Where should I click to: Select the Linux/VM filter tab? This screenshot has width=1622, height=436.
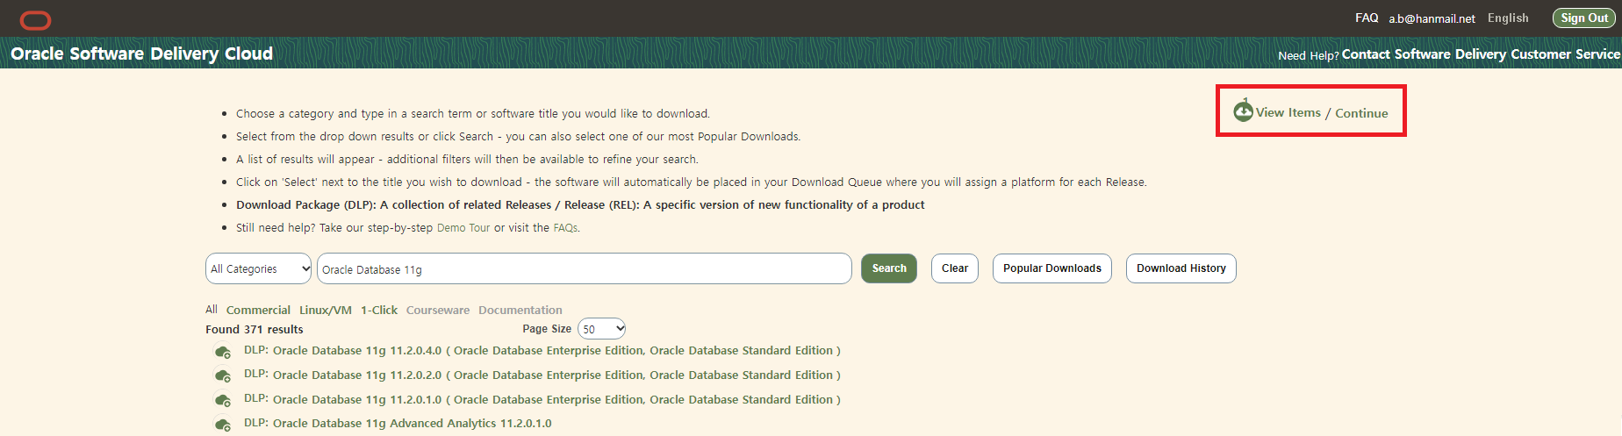pos(326,310)
